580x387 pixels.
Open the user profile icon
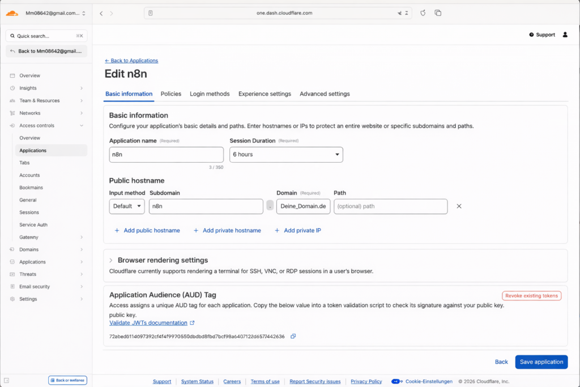pos(565,35)
